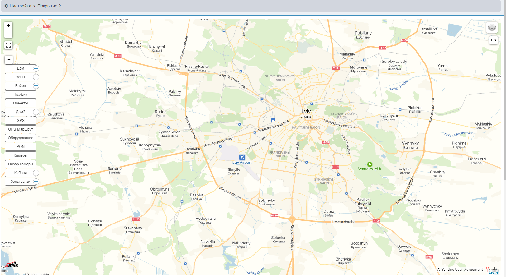The width and height of the screenshot is (506, 277).
Task: Show the PON layer
Action: pos(21,147)
